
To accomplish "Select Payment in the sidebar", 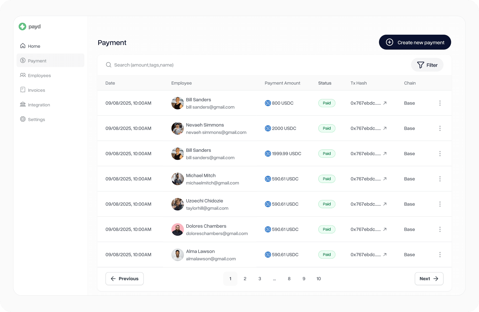I will pyautogui.click(x=50, y=61).
